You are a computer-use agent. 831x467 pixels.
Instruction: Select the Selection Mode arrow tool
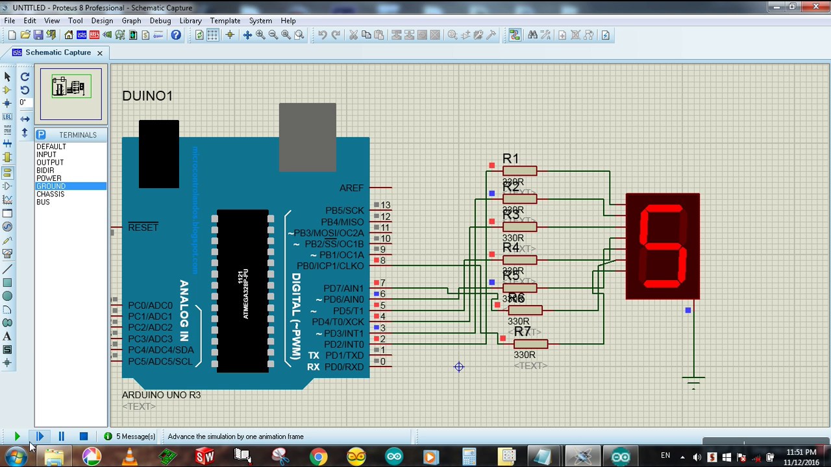click(x=8, y=77)
